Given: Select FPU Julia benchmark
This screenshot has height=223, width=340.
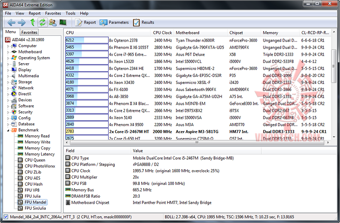Looking at the screenshot, I should 33,196.
